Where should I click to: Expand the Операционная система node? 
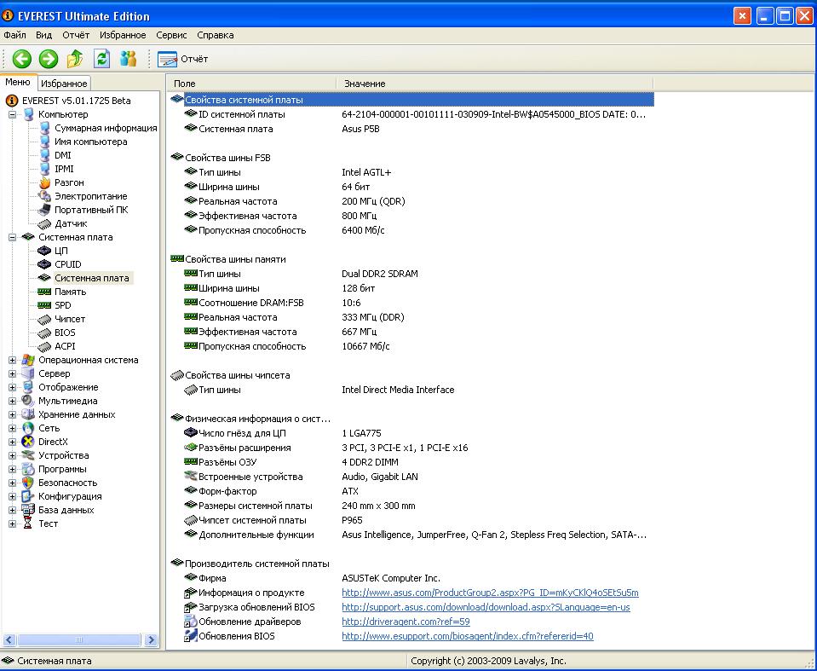point(12,361)
